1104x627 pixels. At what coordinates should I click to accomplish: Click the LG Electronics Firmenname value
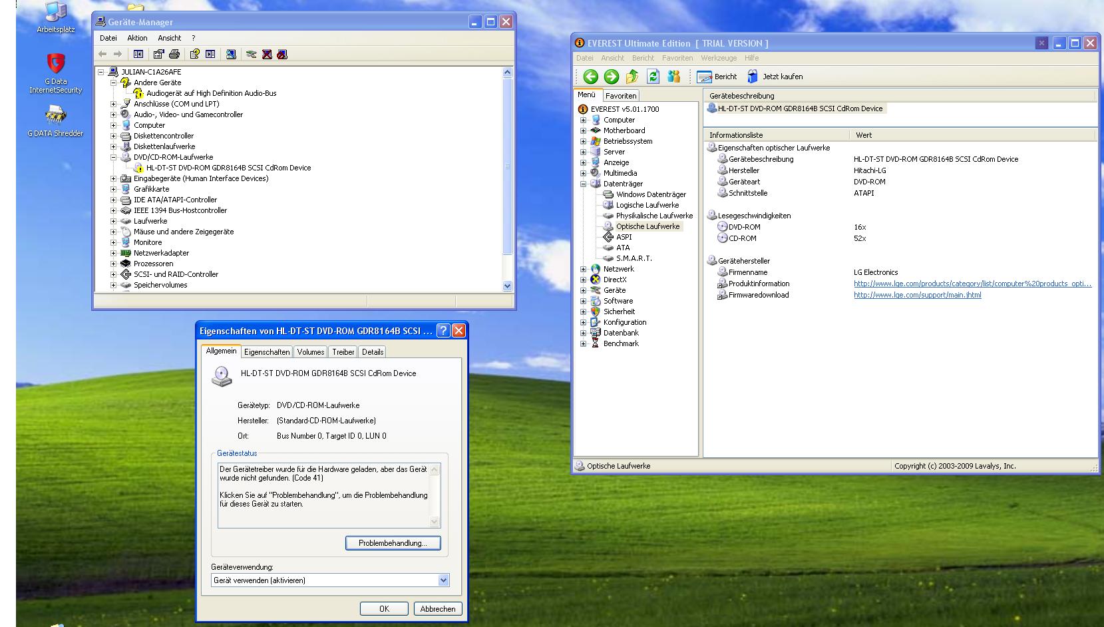point(876,272)
